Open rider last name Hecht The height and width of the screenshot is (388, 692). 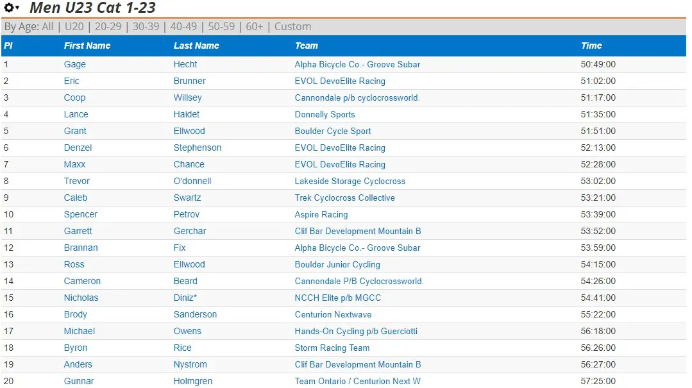coord(185,64)
